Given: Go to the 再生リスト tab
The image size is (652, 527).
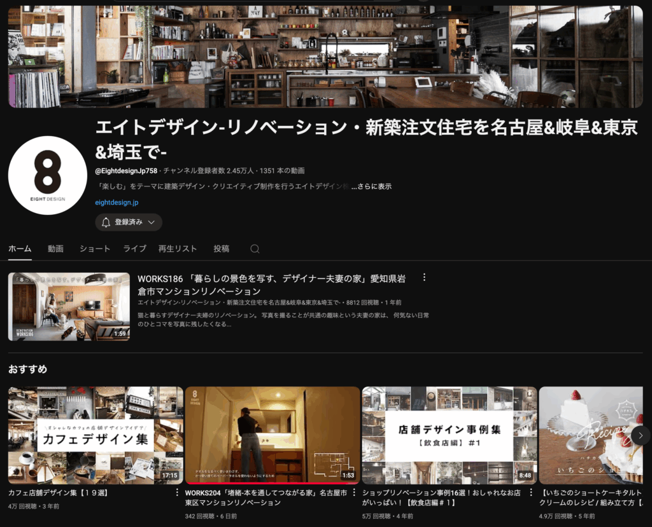Looking at the screenshot, I should point(178,249).
